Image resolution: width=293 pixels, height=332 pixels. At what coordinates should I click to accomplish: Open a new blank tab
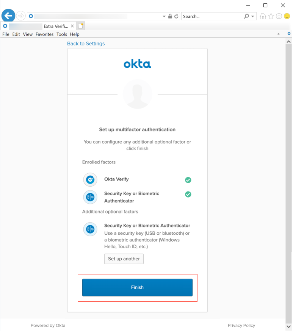[x=80, y=26]
